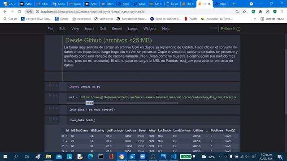Open the Windows Start menu
Viewport: 287px width, 161px height.
point(5,157)
